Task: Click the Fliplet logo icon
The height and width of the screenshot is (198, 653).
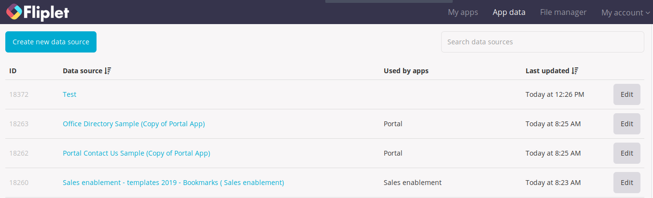Action: 14,12
